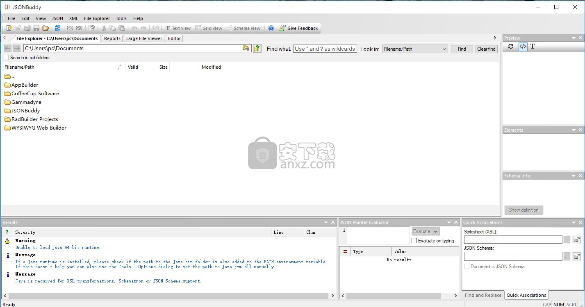Image resolution: width=585 pixels, height=307 pixels.
Task: Click the Paste clipboard toolbar icon
Action: (x=122, y=28)
